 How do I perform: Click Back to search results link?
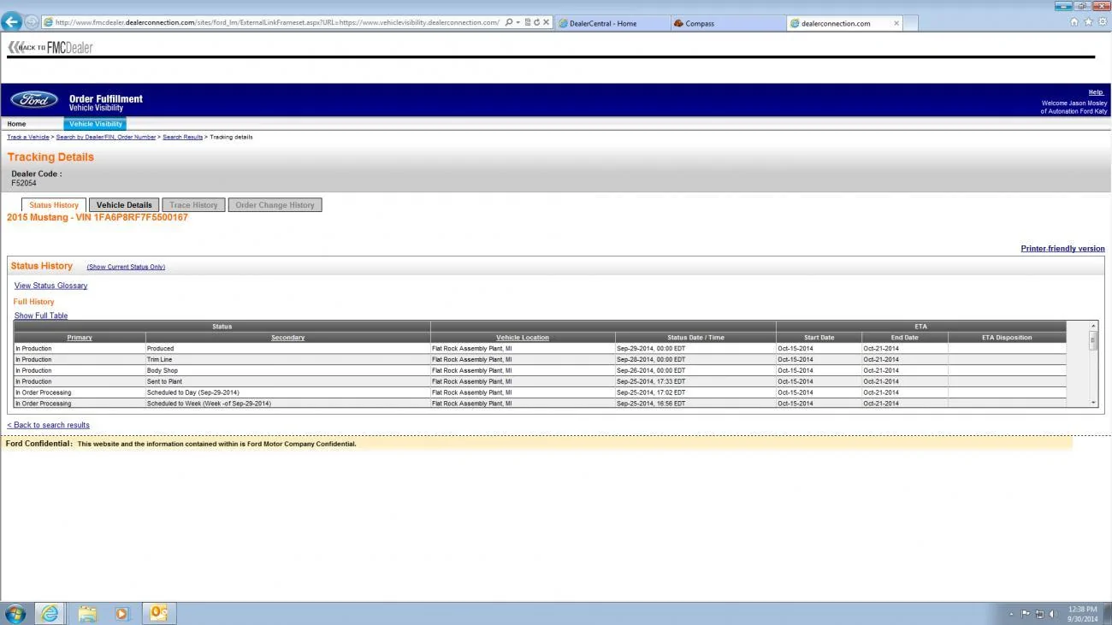(48, 425)
